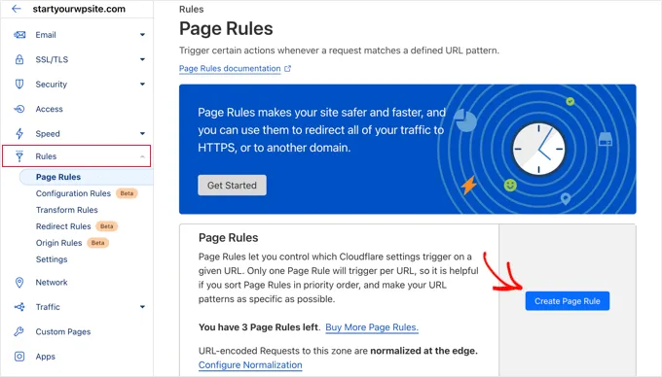The width and height of the screenshot is (662, 377).
Task: Expand the Email menu arrow
Action: tap(143, 35)
